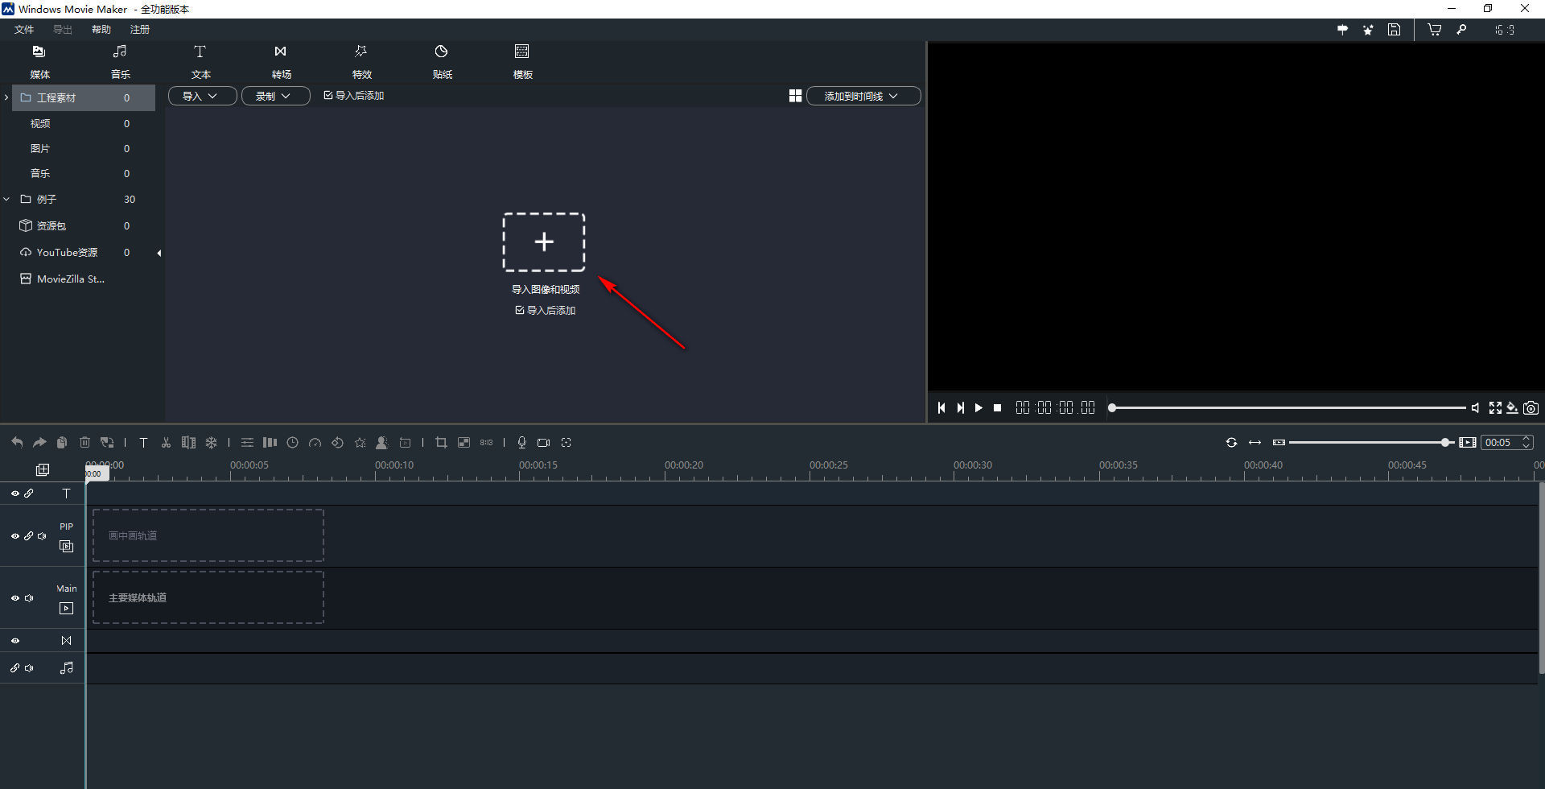Take a snapshot with the camera icon

[x=1531, y=408]
